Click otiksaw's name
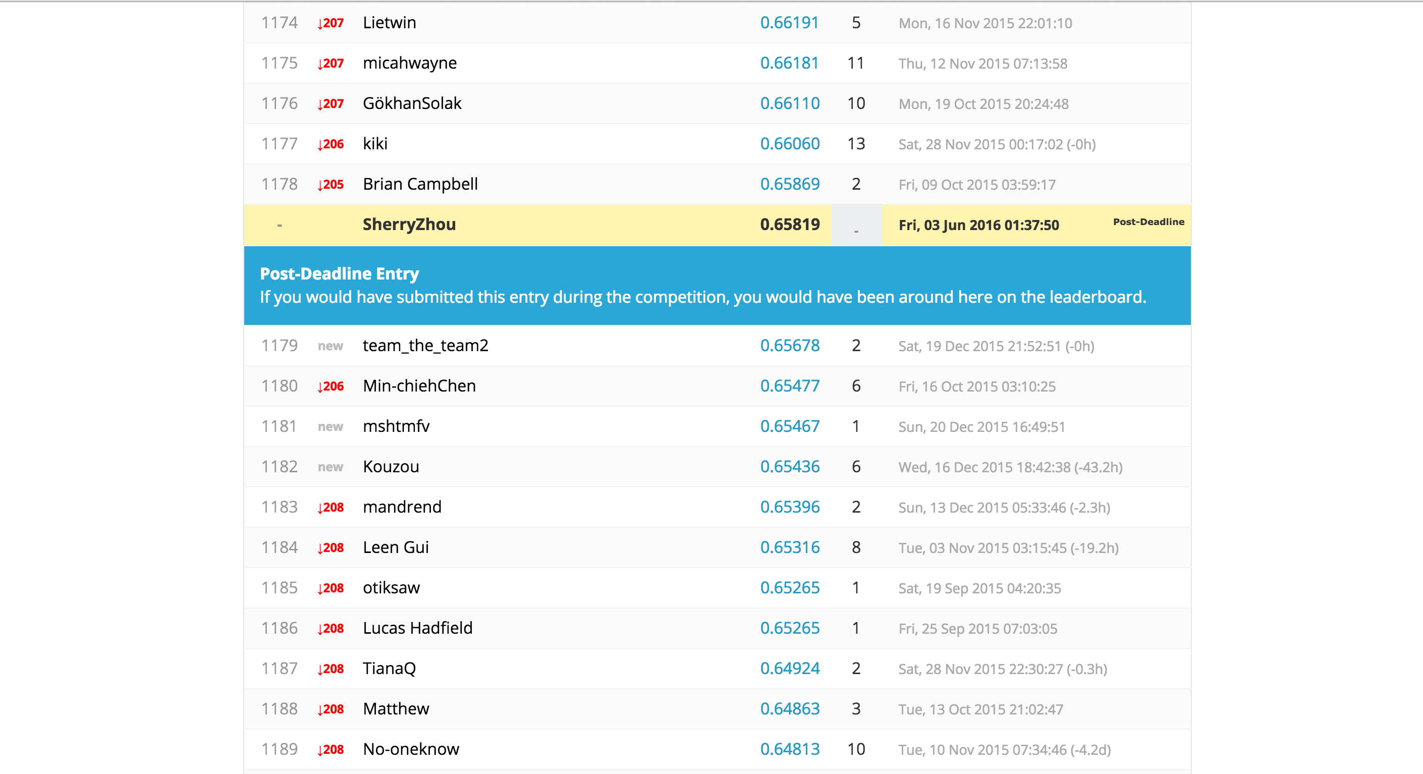Viewport: 1423px width, 774px height. click(391, 587)
